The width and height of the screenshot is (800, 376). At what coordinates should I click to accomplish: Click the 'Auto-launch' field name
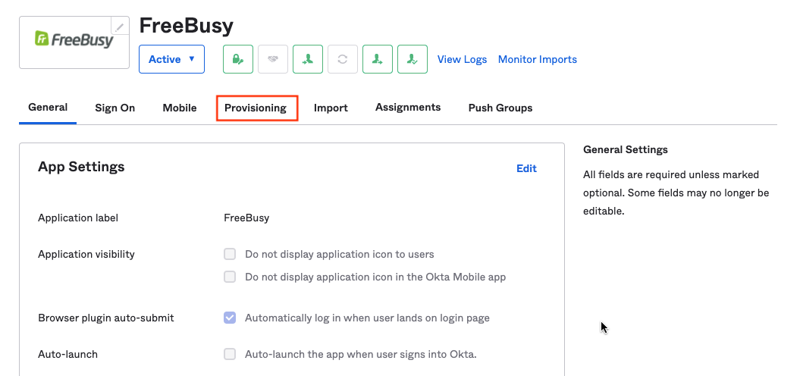pyautogui.click(x=67, y=354)
